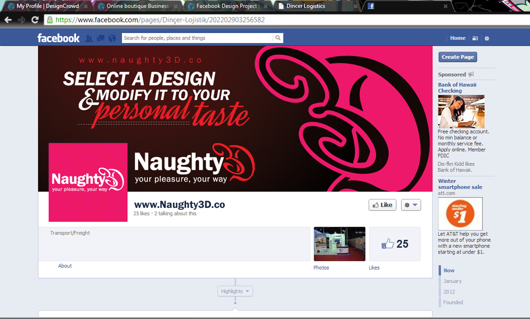Screen dimensions: 530x319
Task: Open friend requests icon in Facebook header
Action: click(89, 38)
